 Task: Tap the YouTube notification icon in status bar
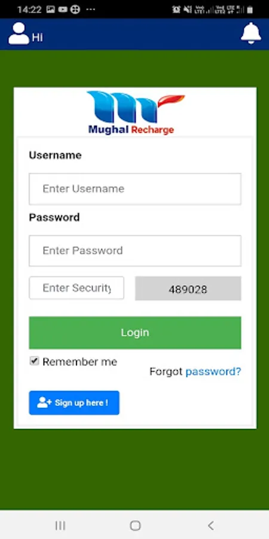click(x=62, y=10)
